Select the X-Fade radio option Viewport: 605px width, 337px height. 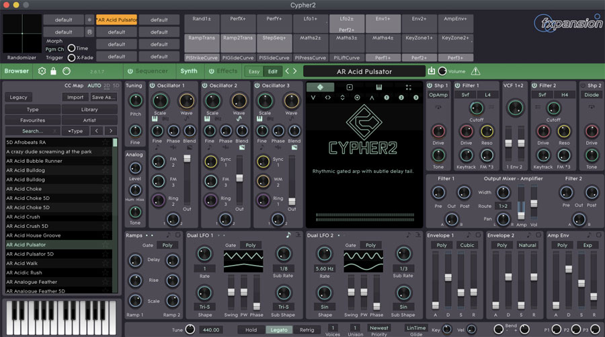pos(71,58)
